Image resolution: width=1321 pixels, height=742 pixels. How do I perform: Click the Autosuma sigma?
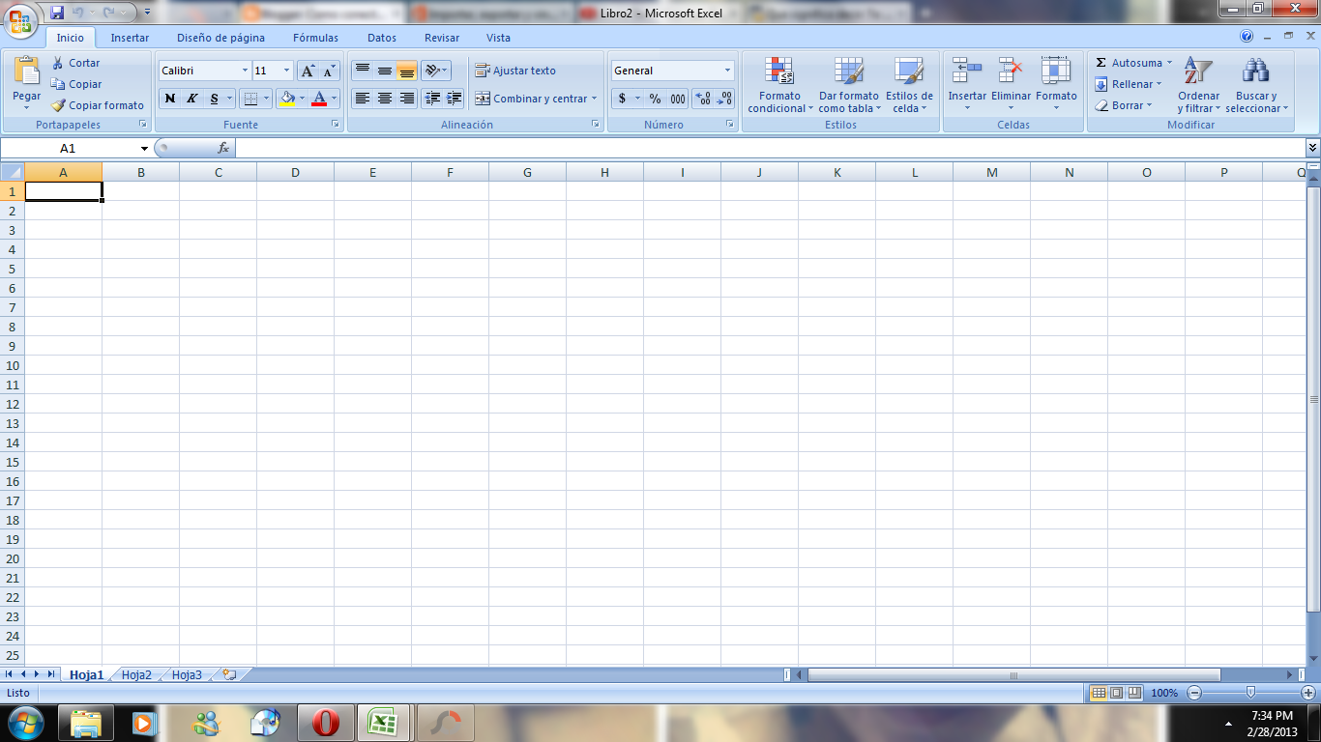point(1101,63)
